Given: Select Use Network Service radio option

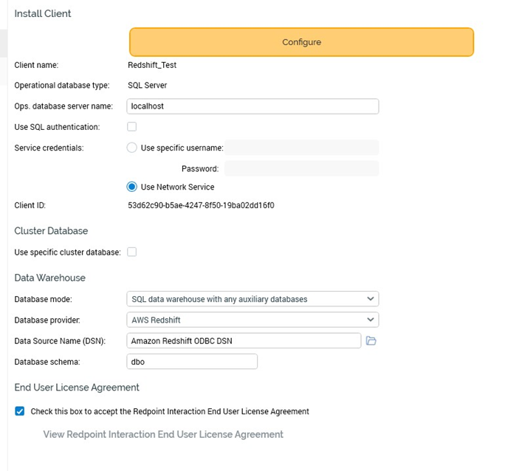Looking at the screenshot, I should (x=132, y=187).
